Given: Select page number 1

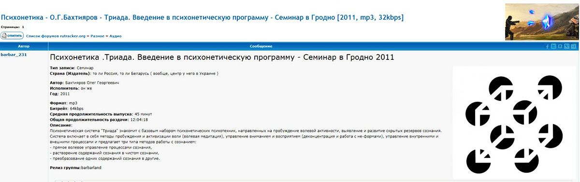Looking at the screenshot, I should 23,27.
